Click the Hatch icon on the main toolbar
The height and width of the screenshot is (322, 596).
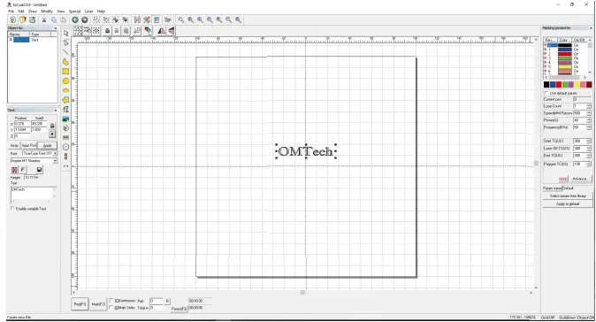pos(137,19)
